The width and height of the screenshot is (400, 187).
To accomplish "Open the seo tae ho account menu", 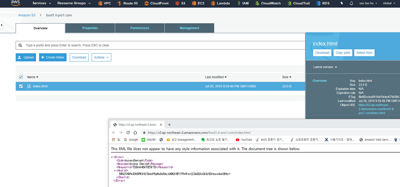I will click(x=369, y=3).
